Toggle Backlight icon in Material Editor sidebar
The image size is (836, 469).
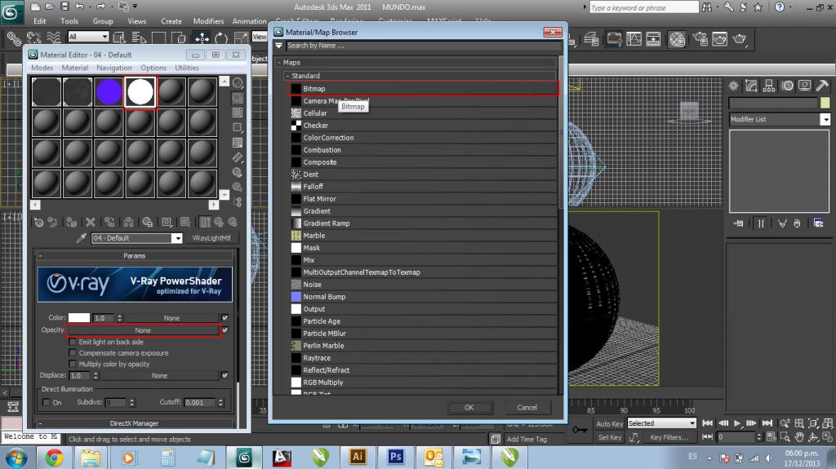pos(238,98)
